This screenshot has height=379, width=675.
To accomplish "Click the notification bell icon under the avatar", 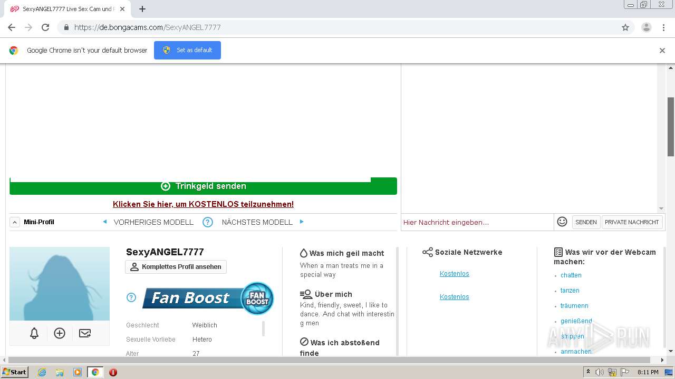I will pyautogui.click(x=34, y=333).
